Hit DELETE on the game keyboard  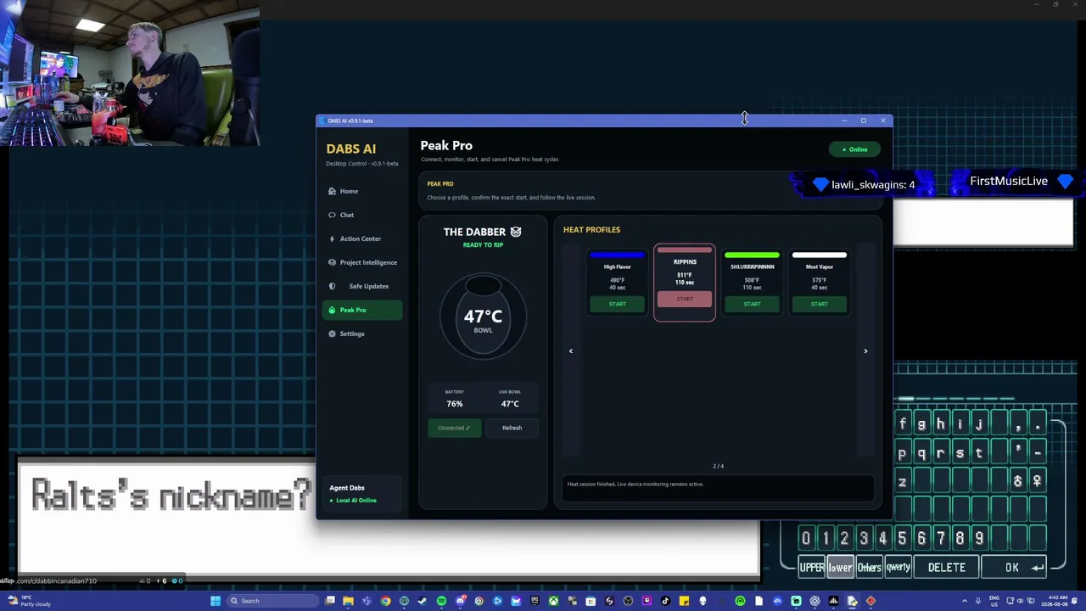pyautogui.click(x=947, y=567)
